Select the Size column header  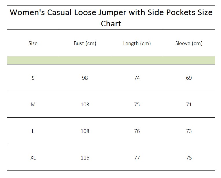click(33, 43)
